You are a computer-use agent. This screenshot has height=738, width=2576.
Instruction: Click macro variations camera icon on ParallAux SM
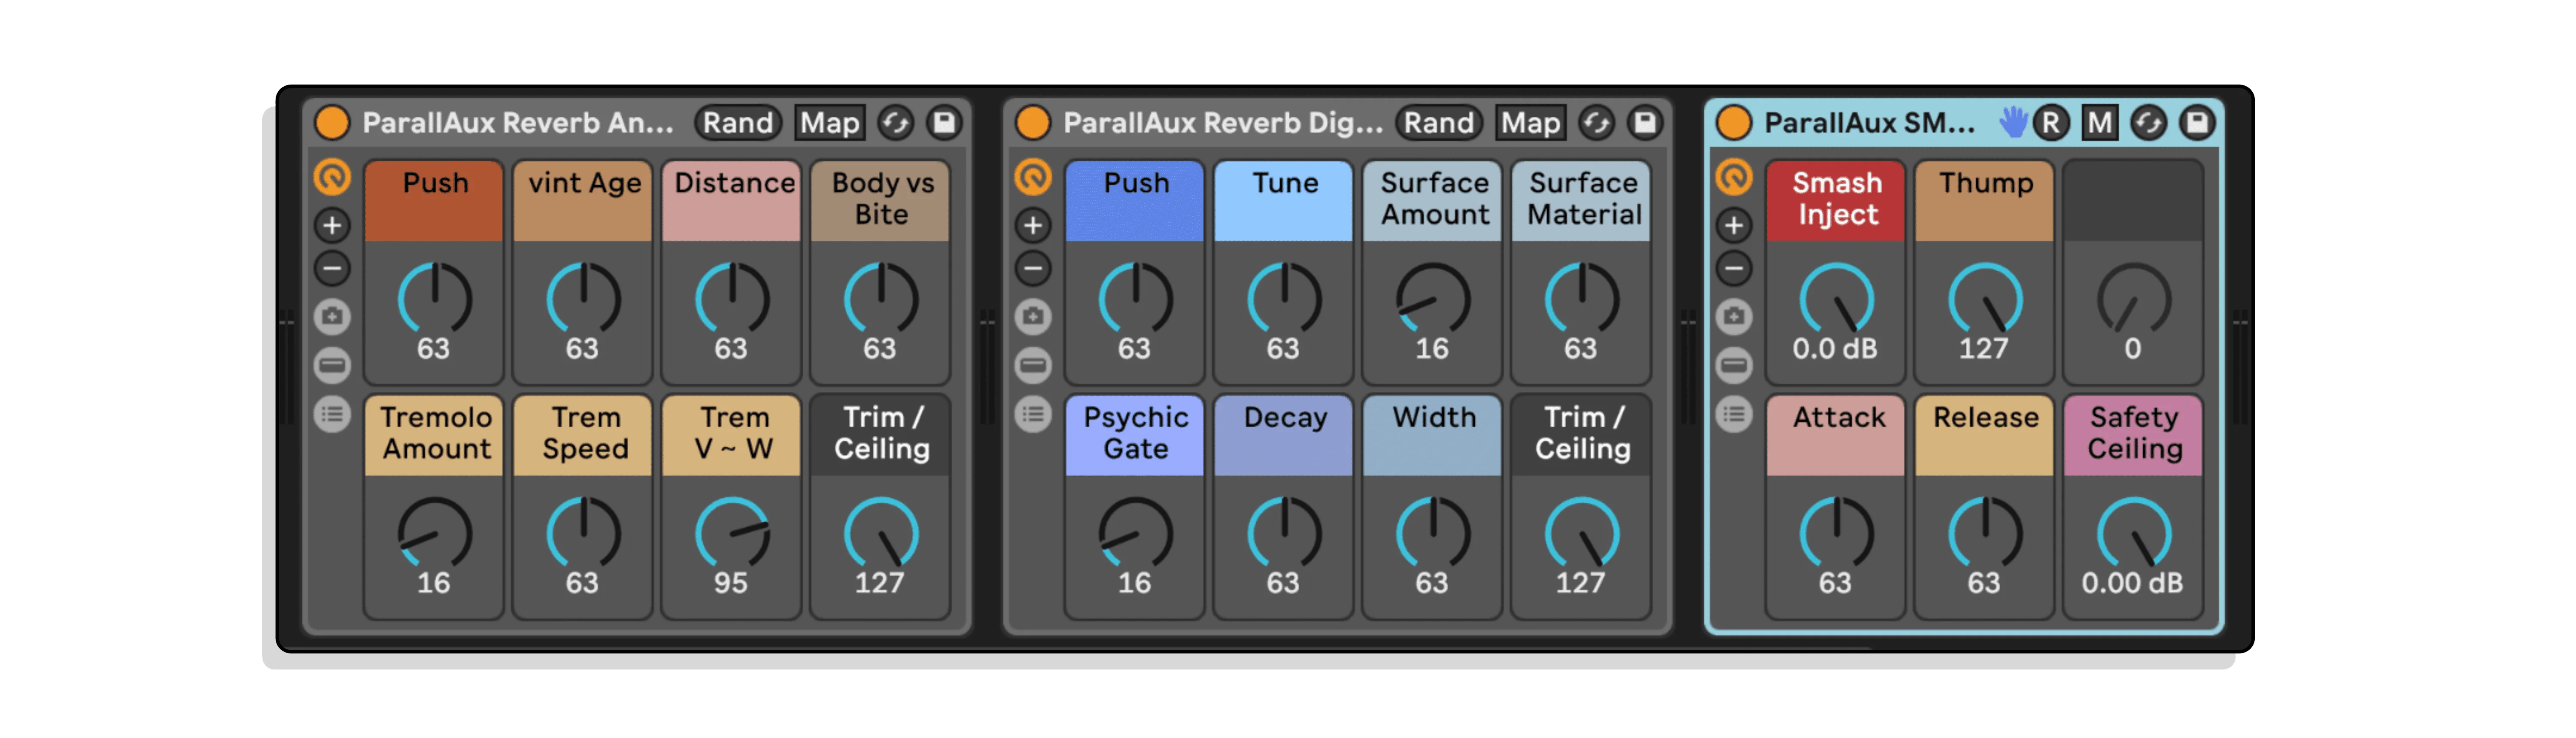(x=1734, y=317)
